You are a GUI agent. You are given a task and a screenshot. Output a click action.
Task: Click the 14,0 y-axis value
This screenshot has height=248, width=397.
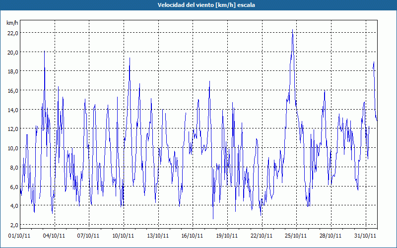click(x=13, y=110)
